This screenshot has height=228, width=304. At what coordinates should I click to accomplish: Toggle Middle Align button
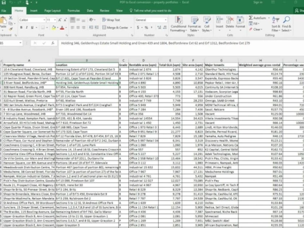point(78,20)
